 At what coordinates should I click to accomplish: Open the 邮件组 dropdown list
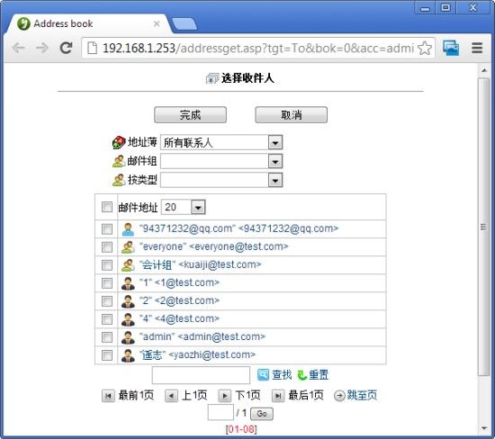point(275,162)
